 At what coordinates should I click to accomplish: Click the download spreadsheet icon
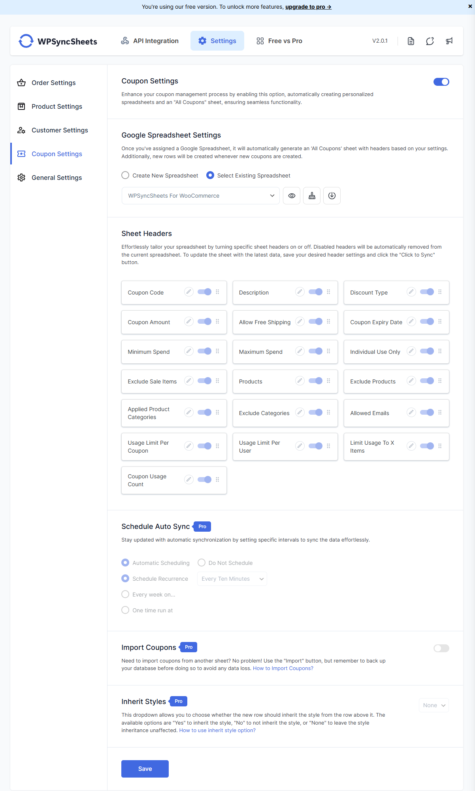click(x=332, y=196)
